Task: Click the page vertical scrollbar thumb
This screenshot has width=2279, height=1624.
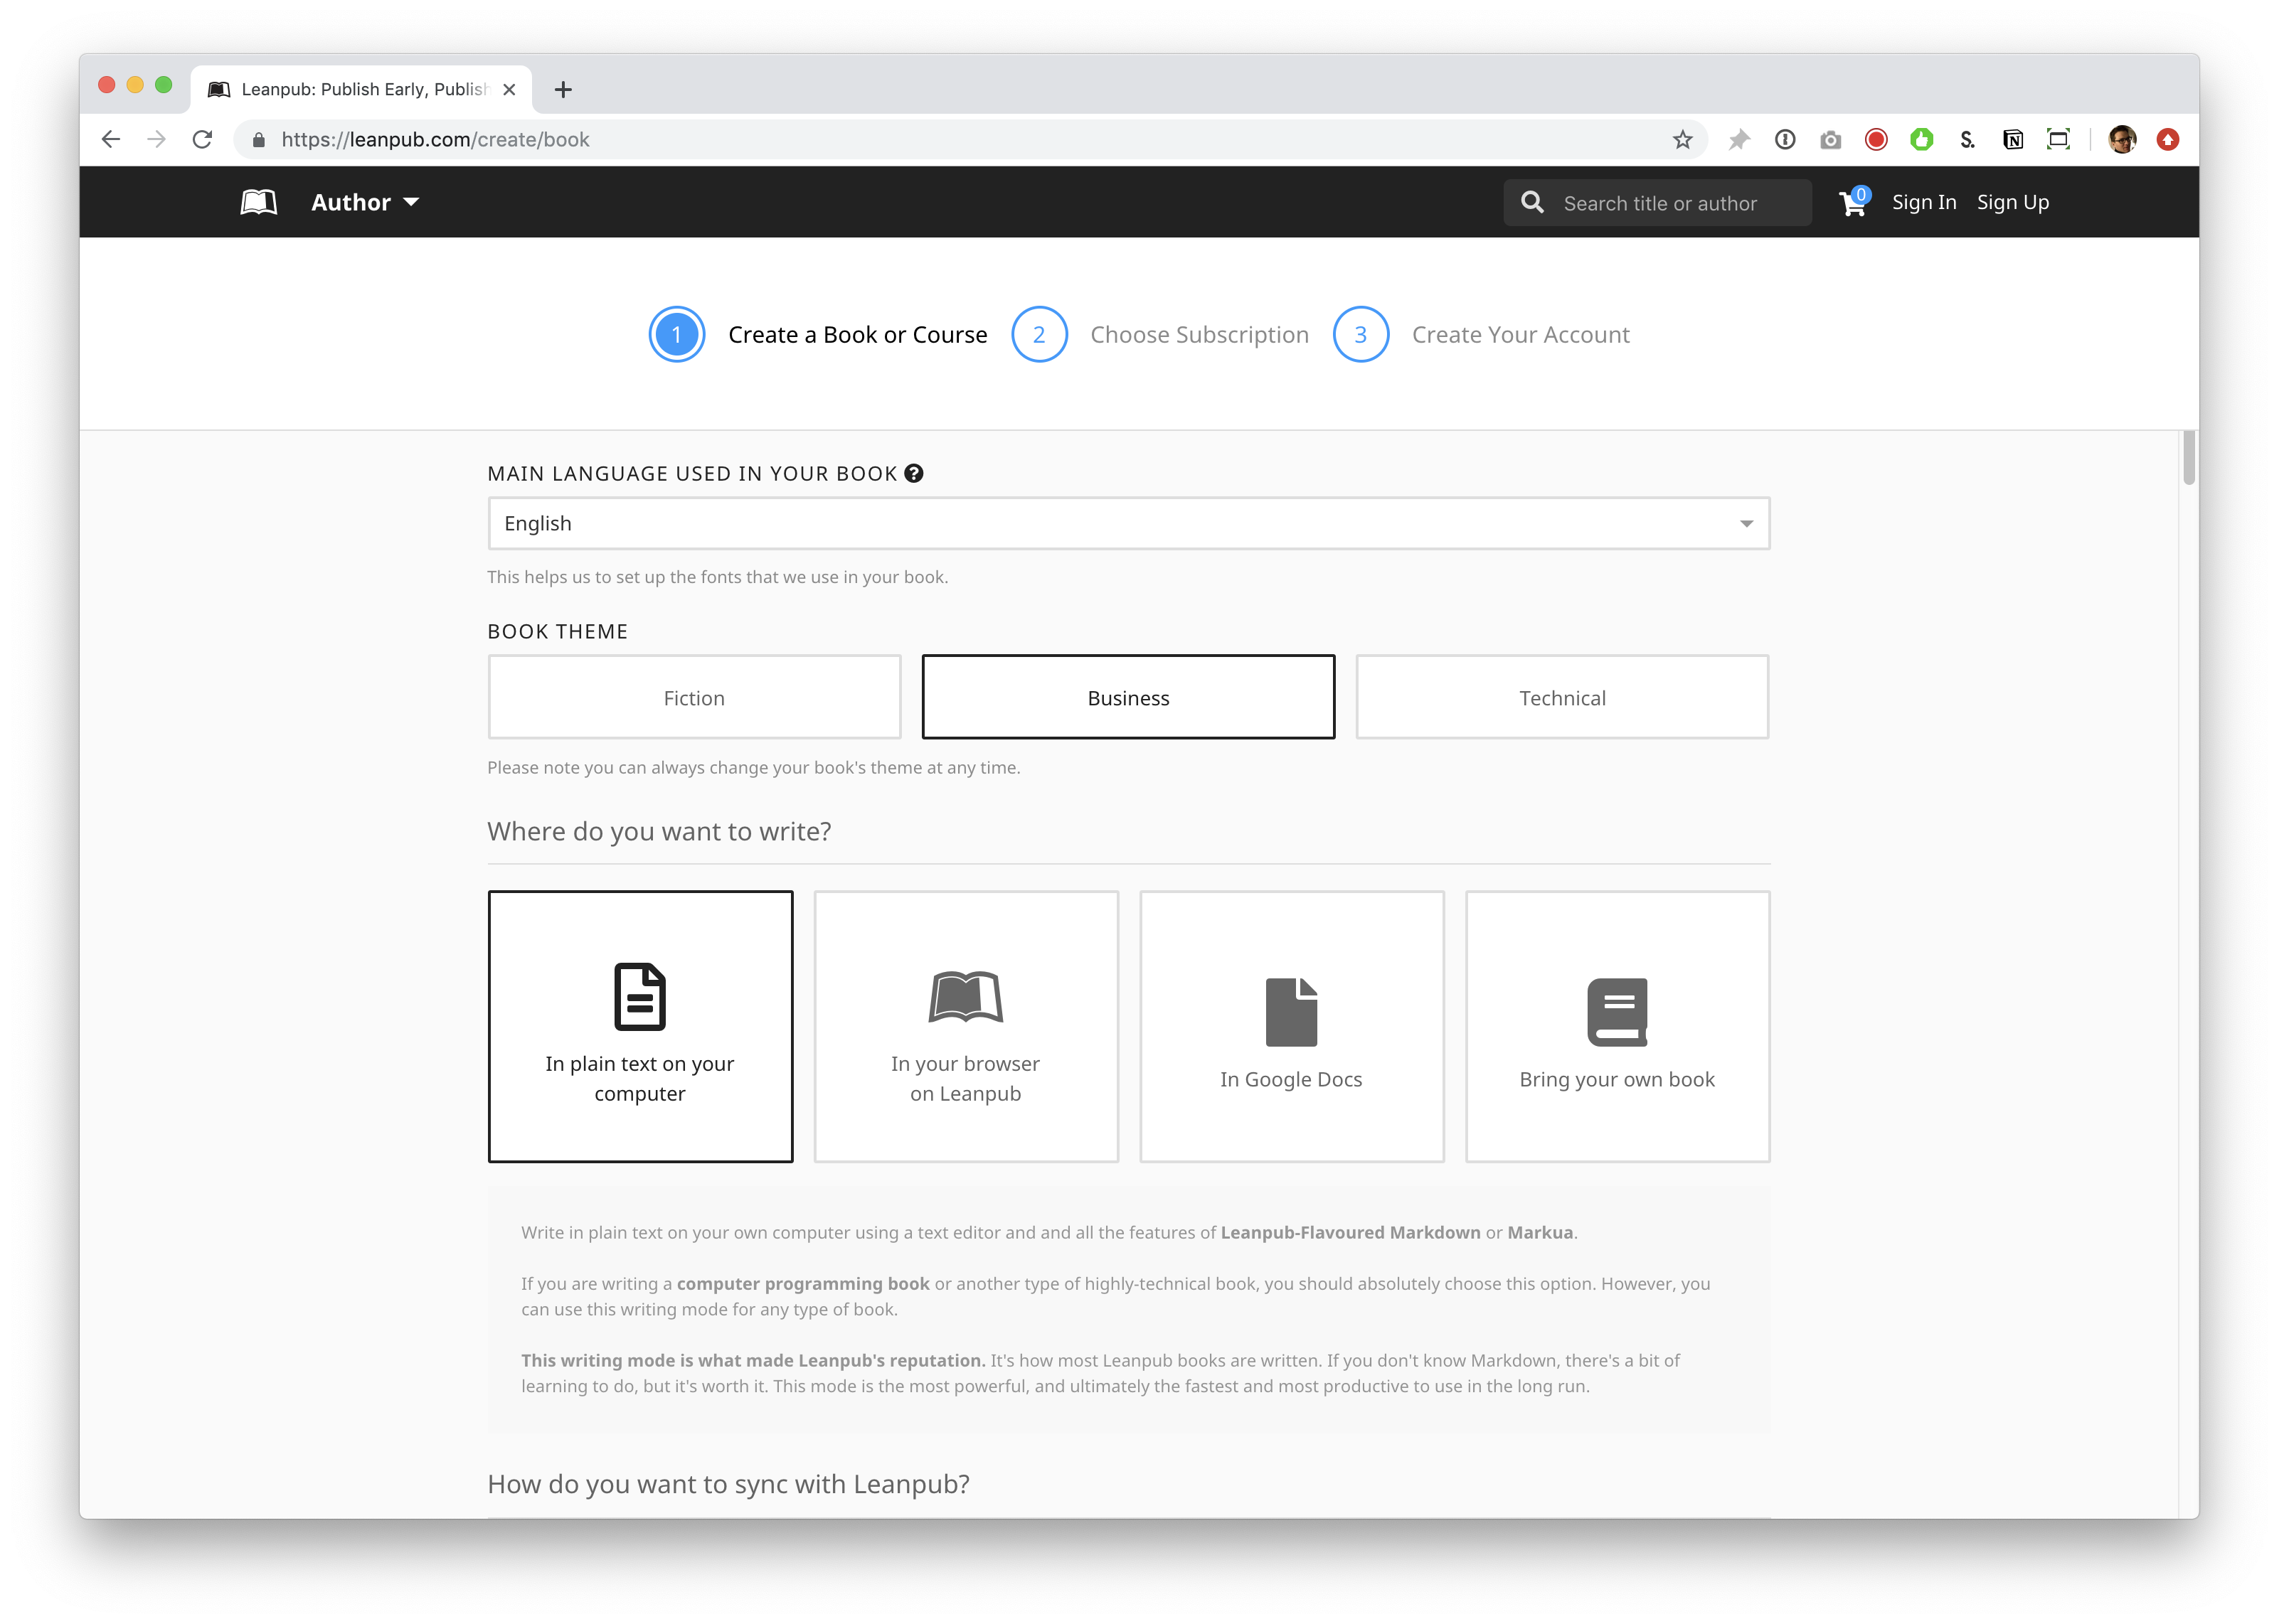Action: coord(2188,458)
